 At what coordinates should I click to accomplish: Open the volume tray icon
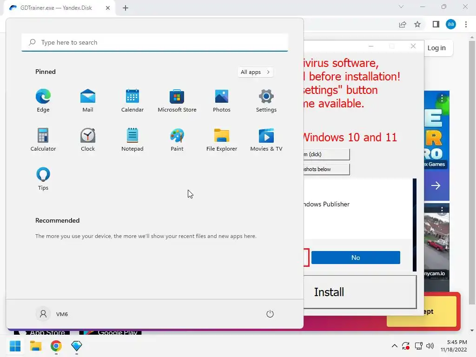pyautogui.click(x=430, y=346)
